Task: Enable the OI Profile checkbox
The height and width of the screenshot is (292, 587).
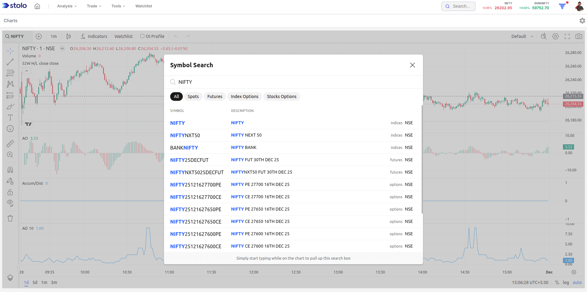Action: click(x=142, y=36)
